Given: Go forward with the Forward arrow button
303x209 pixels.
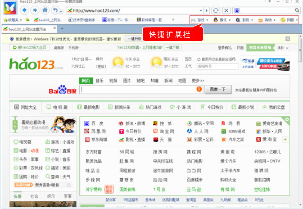Looking at the screenshot, I should pos(35,10).
